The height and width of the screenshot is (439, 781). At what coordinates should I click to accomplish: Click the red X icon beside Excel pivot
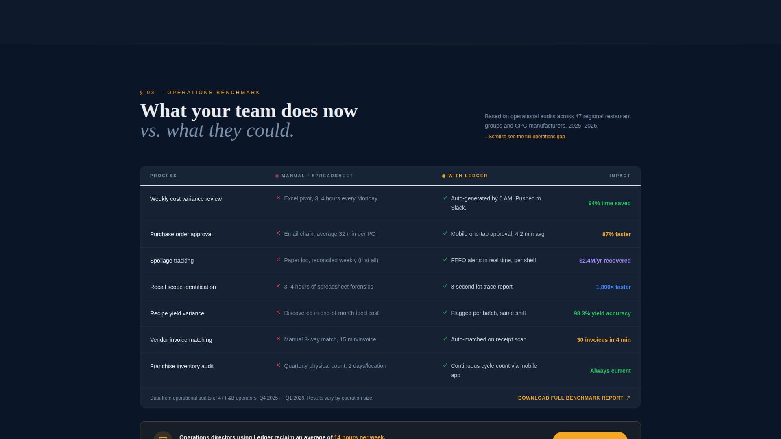click(x=278, y=198)
